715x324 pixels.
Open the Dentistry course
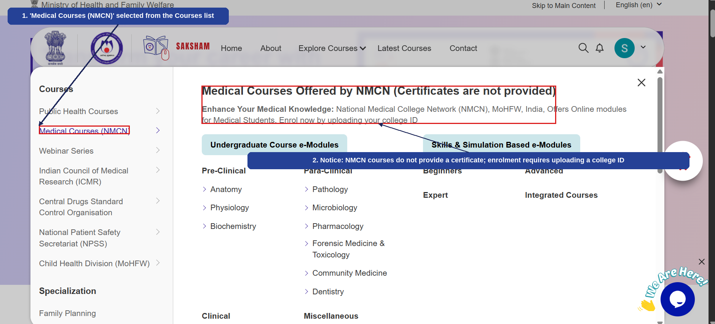pos(328,292)
